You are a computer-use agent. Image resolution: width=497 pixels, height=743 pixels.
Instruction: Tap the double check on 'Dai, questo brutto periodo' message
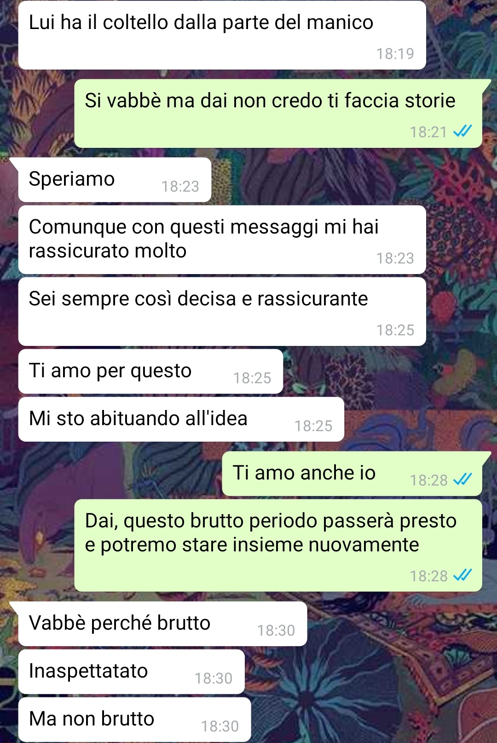(462, 575)
